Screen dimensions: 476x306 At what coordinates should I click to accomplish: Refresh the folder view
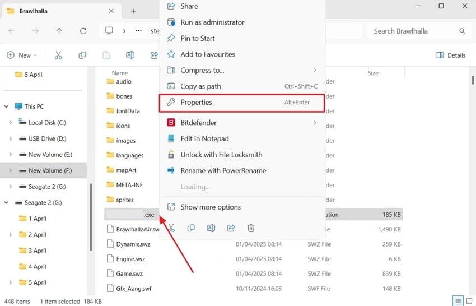83,31
